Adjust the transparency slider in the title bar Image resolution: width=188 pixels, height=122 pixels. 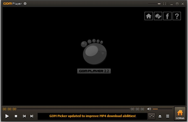(154, 4)
